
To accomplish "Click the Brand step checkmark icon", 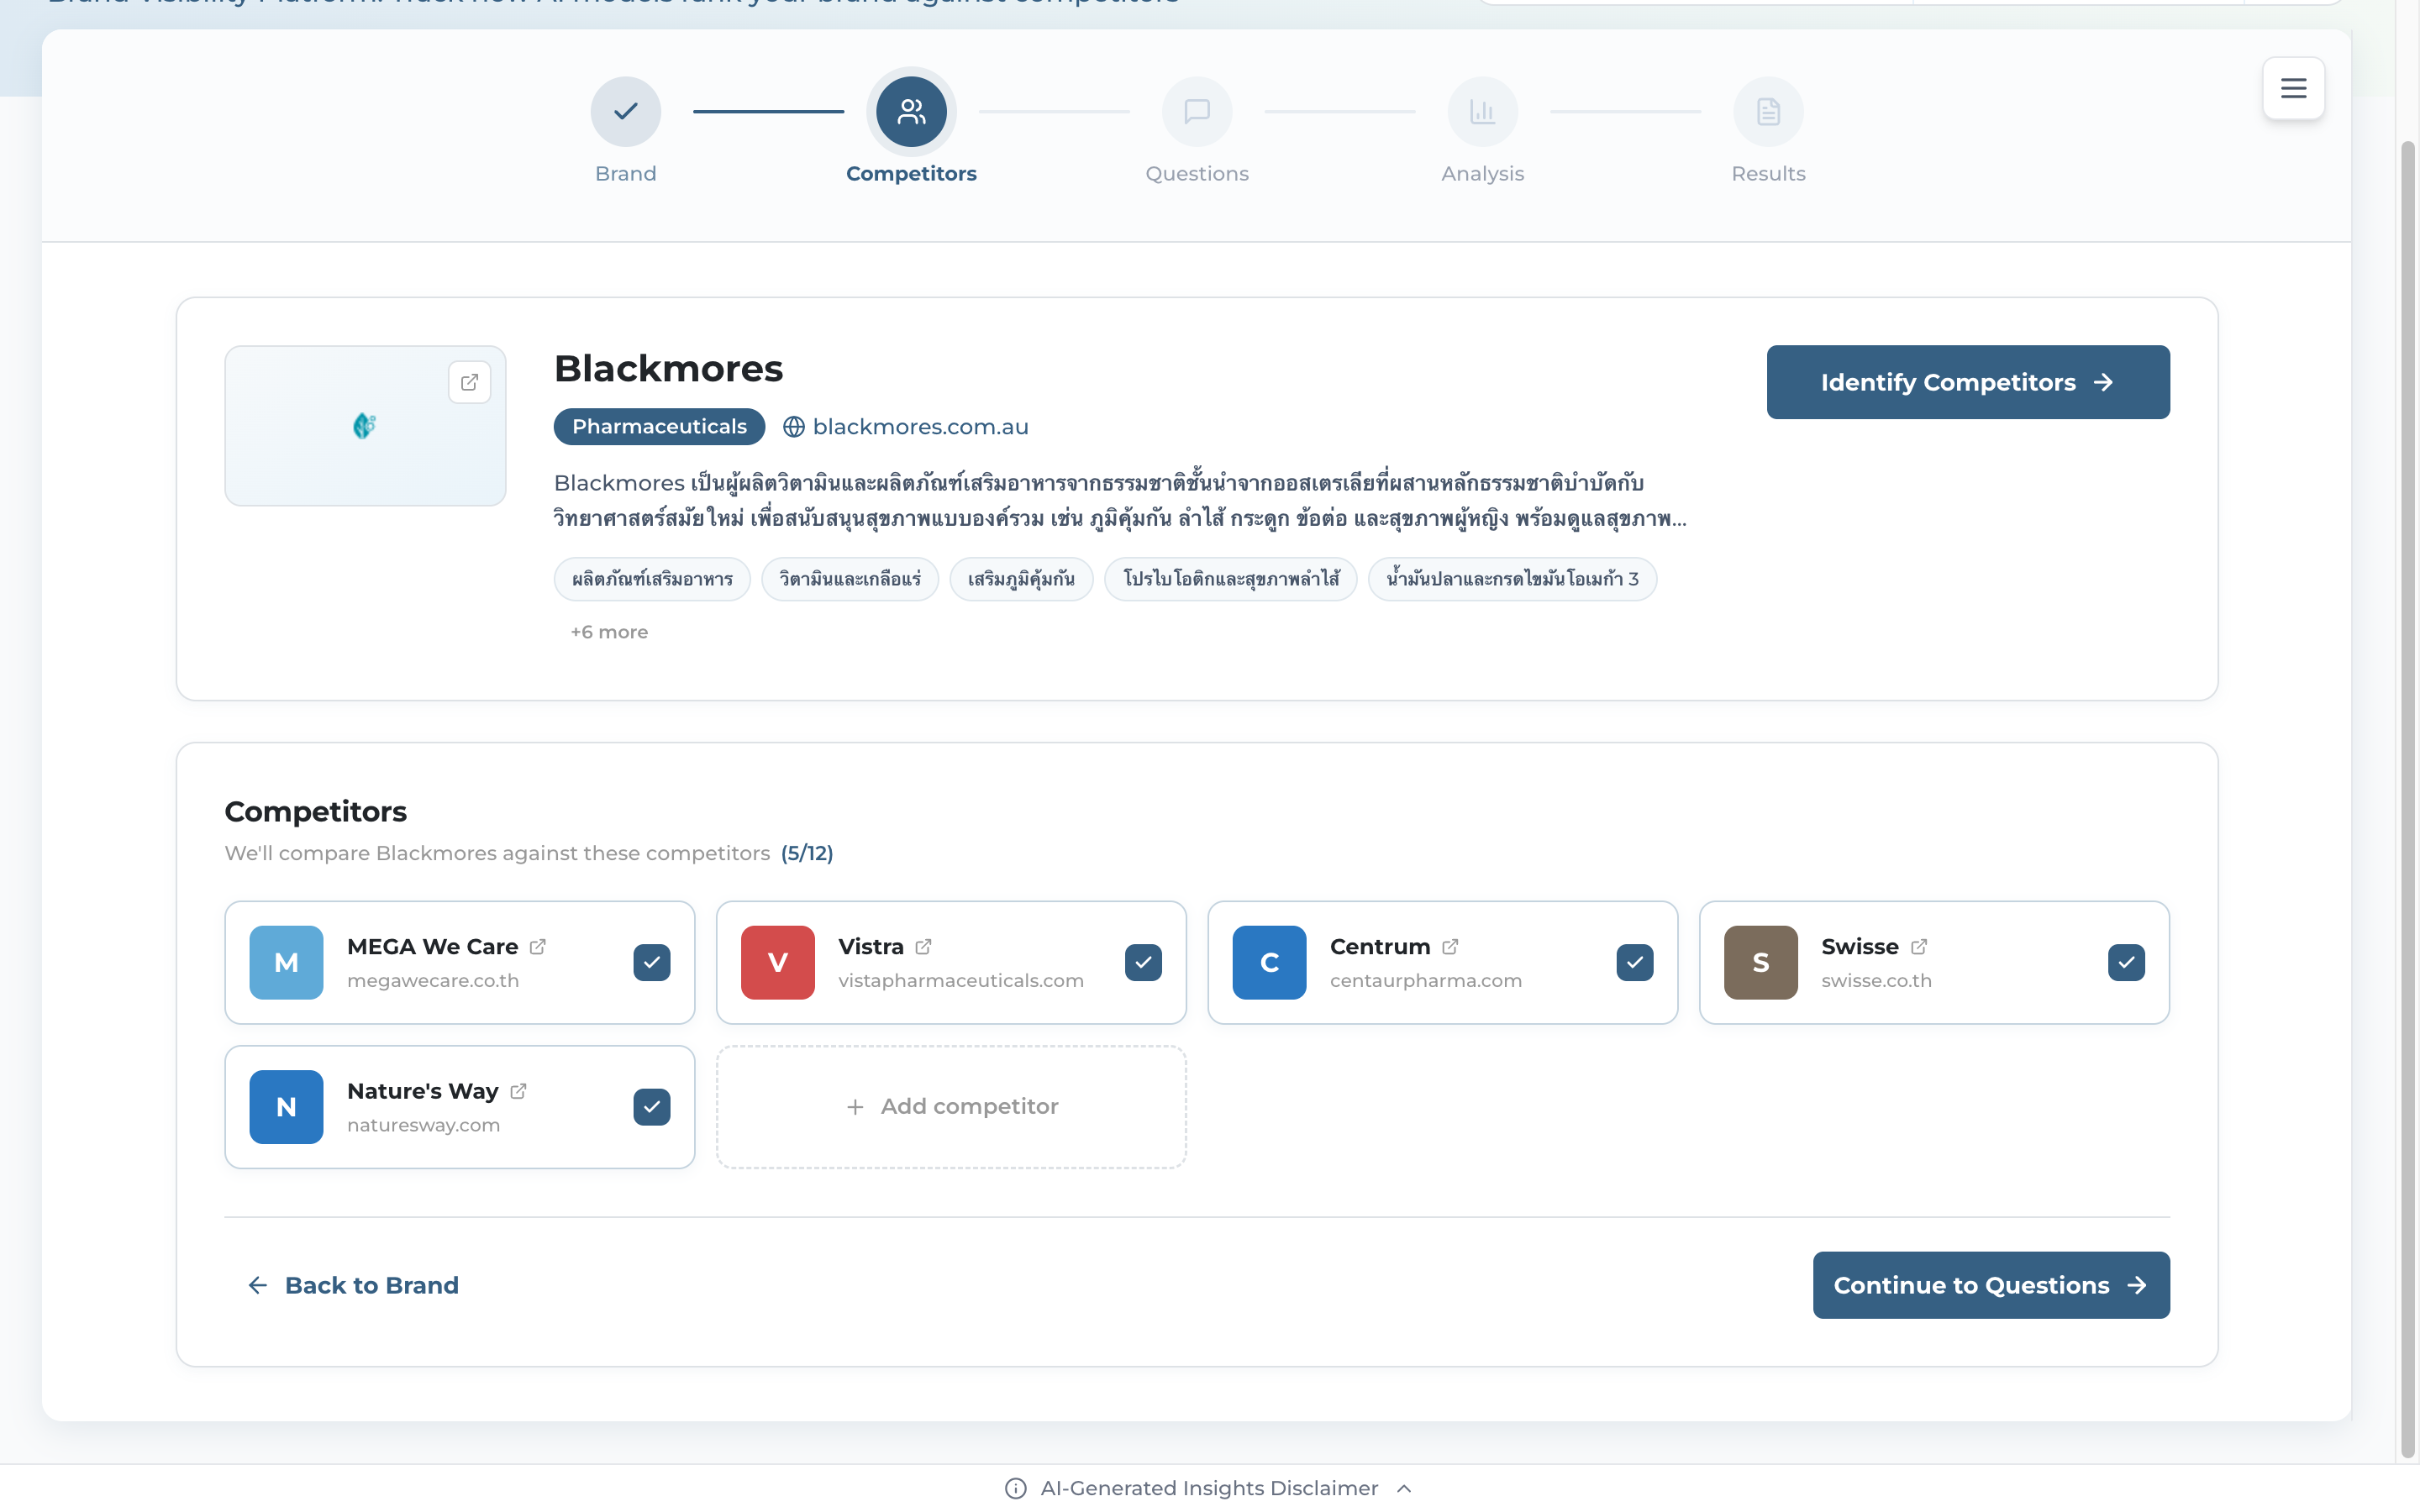I will (626, 111).
